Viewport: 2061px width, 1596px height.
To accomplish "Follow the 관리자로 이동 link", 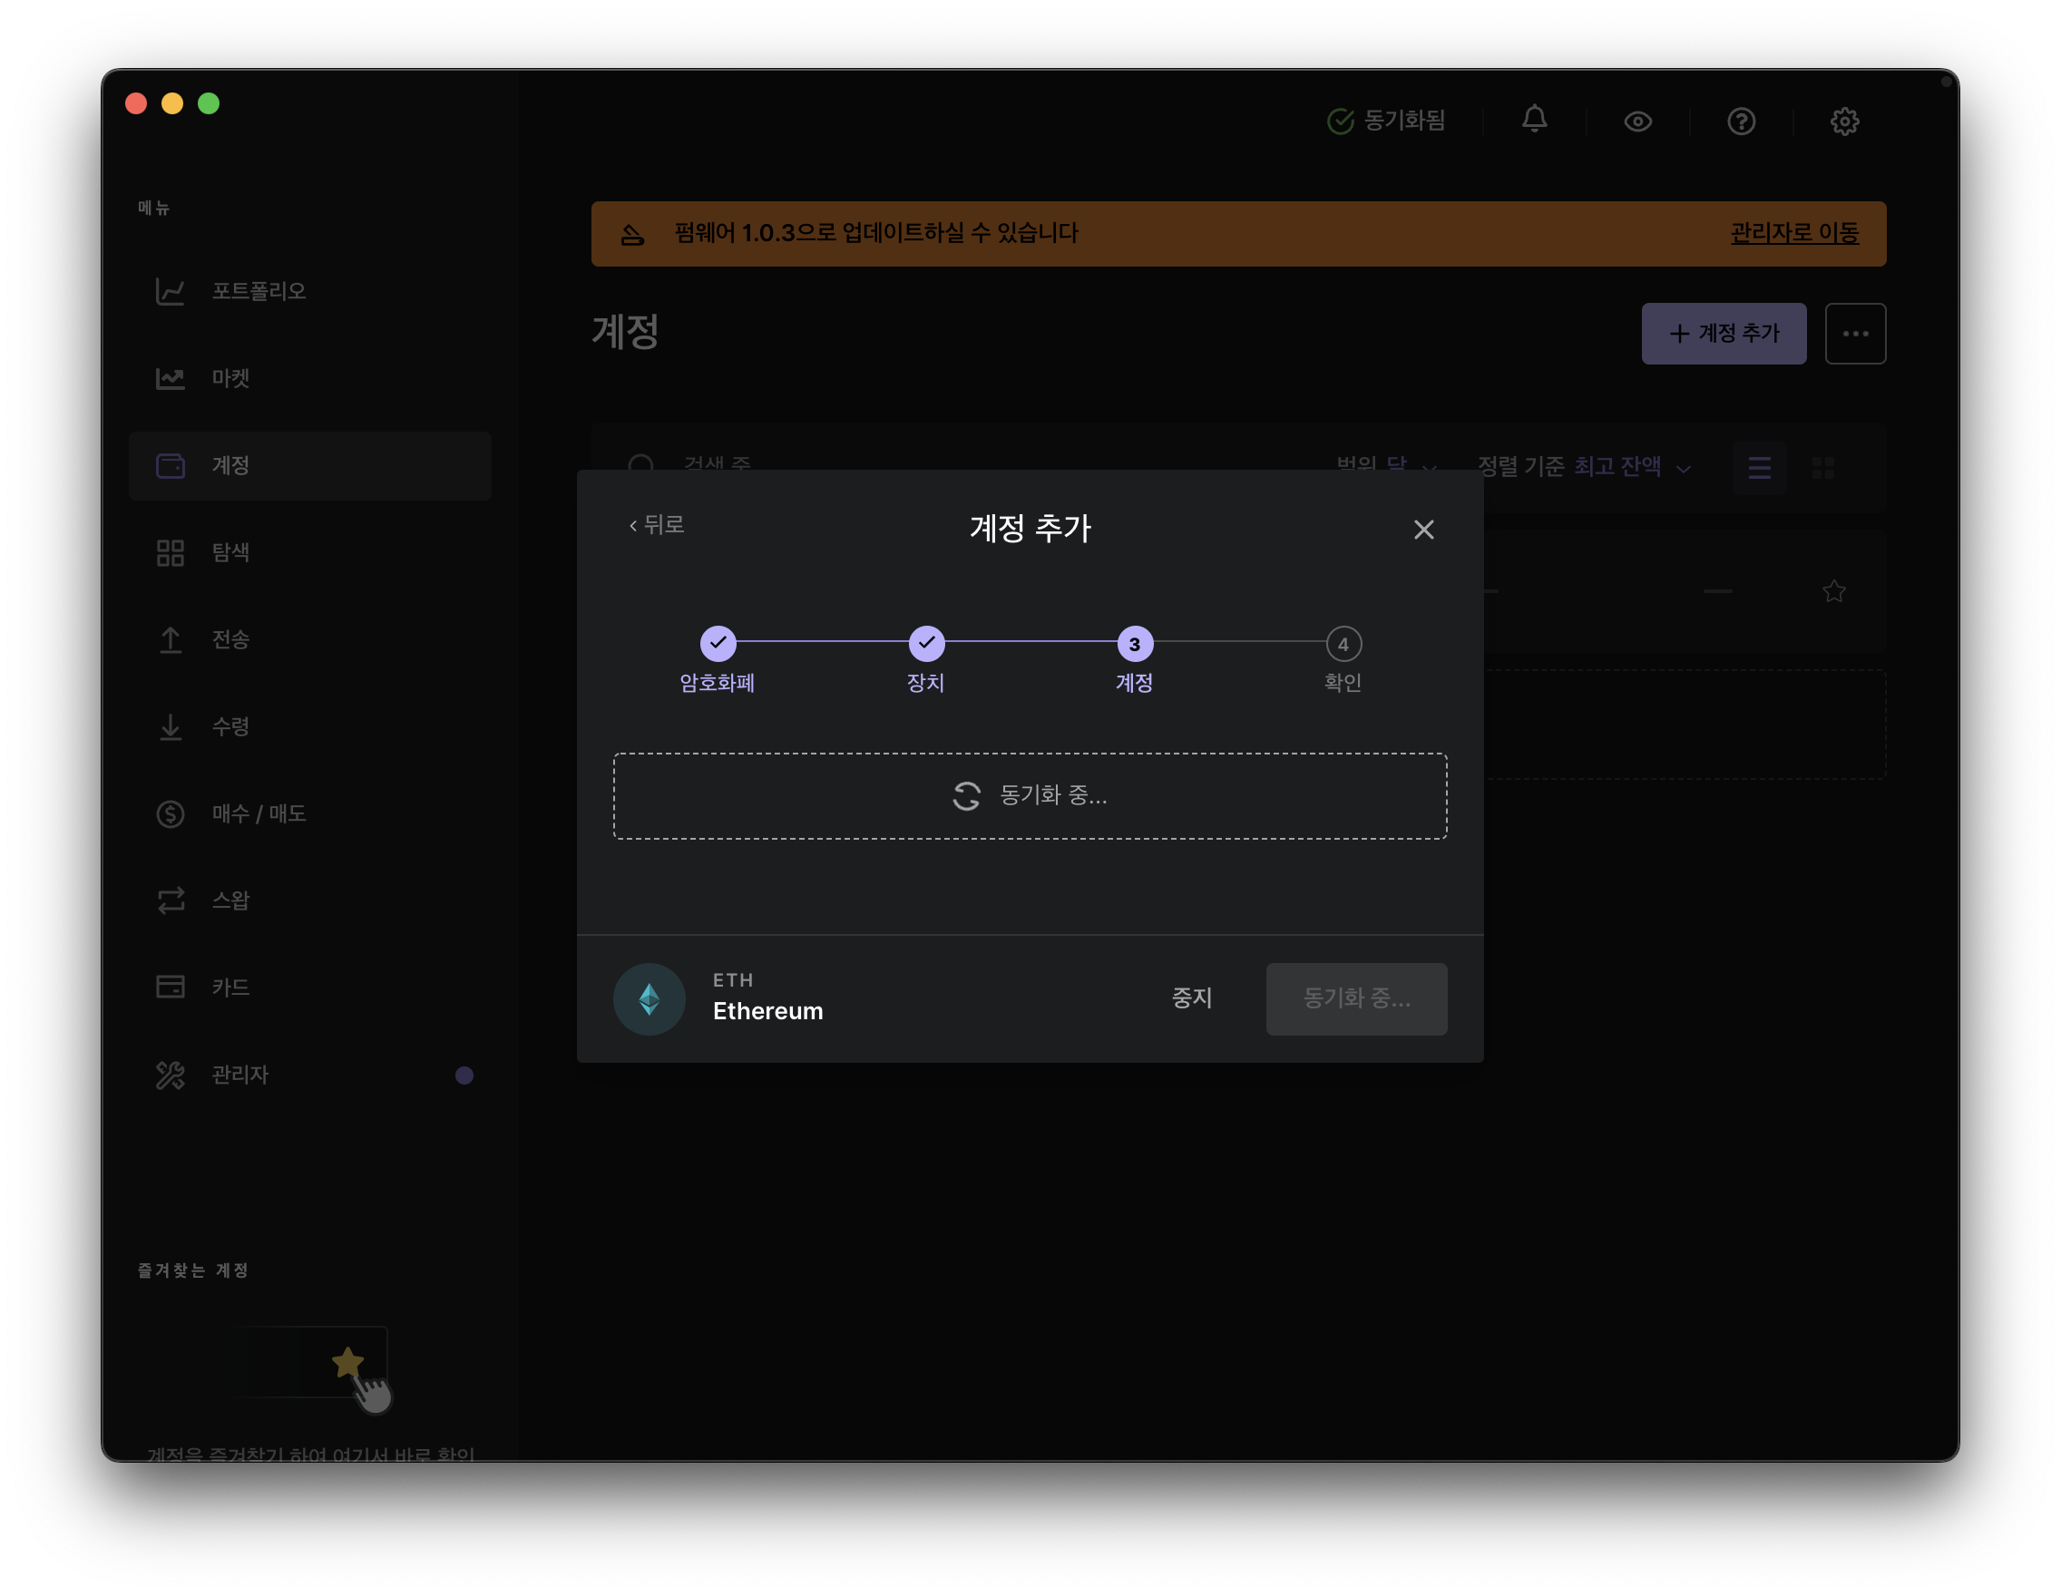I will click(x=1793, y=233).
